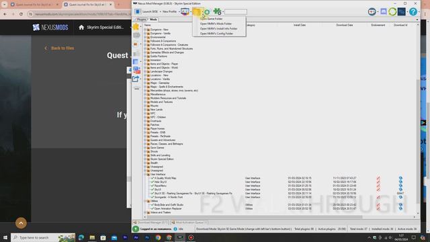
Task: Click the yellow Open Folder toolbar icon
Action: [197, 11]
